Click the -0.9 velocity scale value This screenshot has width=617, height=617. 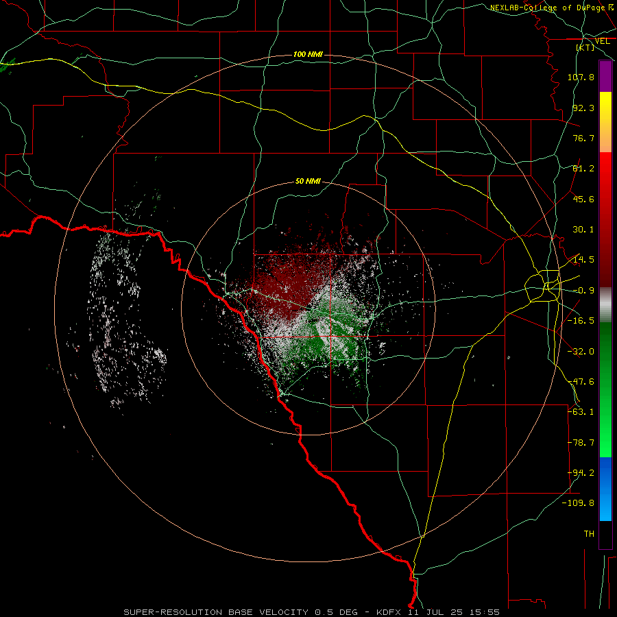pyautogui.click(x=583, y=291)
